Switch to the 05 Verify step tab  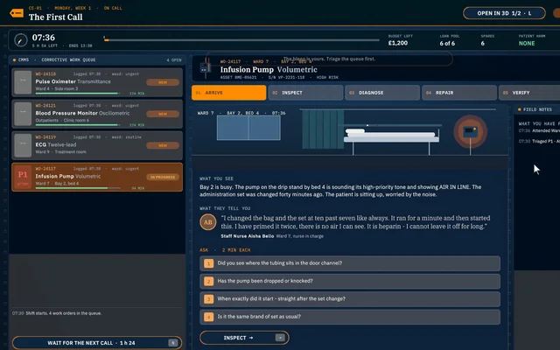(529, 93)
